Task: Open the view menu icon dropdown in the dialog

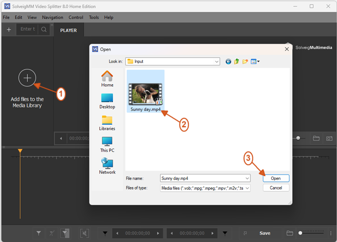Action: pyautogui.click(x=255, y=62)
